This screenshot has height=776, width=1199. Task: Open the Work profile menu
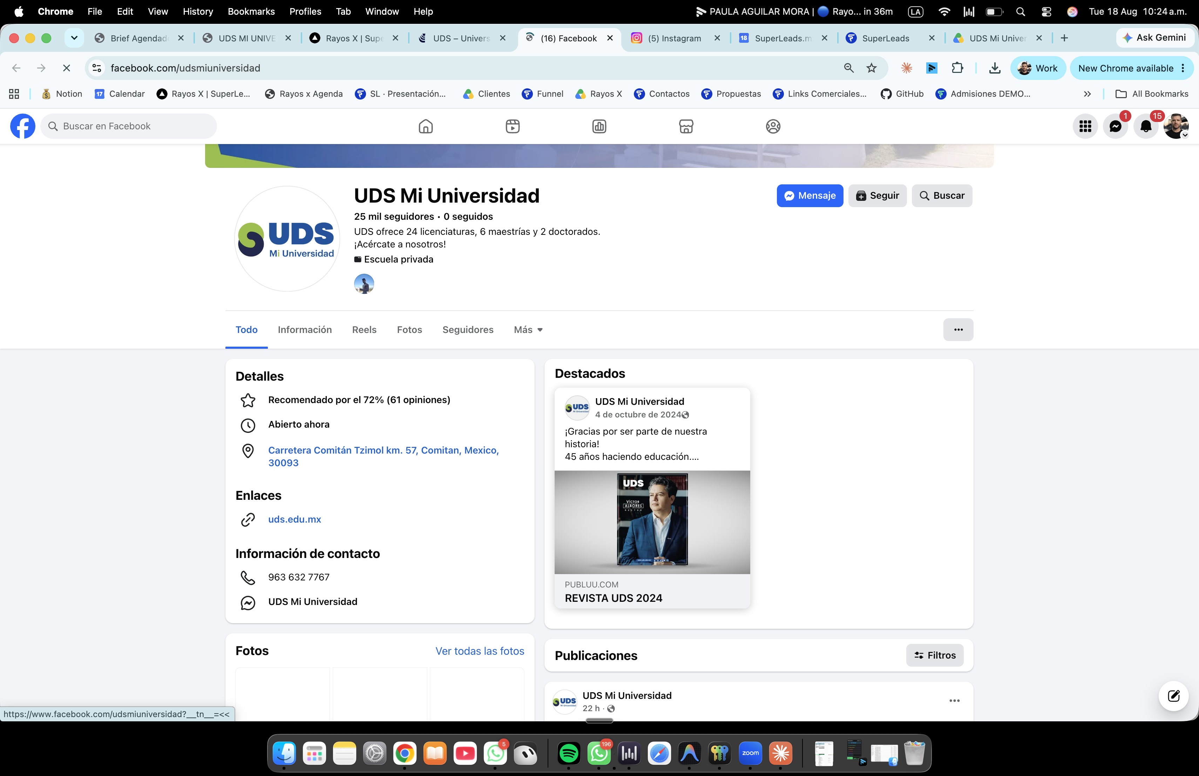(1038, 68)
